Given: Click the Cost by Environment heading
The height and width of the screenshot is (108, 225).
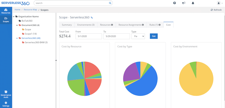Looking at the screenshot, I should (185, 47).
